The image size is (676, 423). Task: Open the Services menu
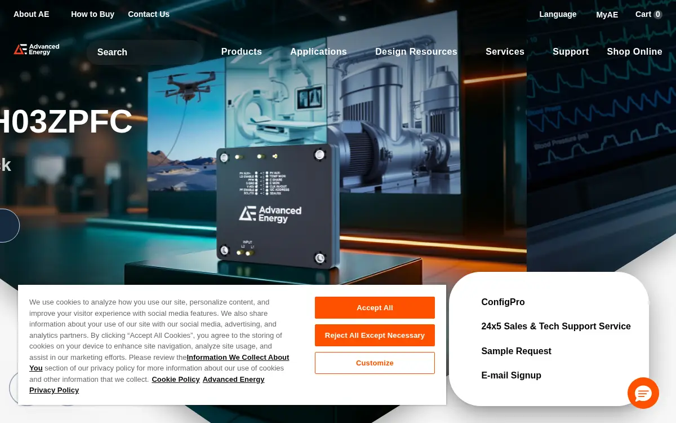(x=505, y=52)
